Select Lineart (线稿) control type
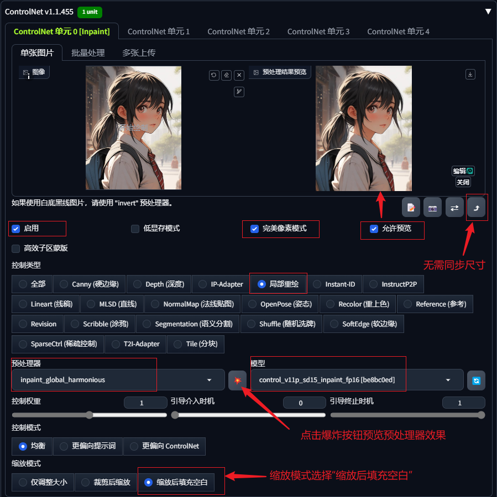The width and height of the screenshot is (497, 497). click(46, 304)
